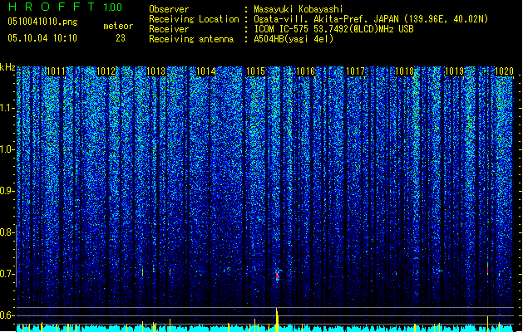
Task: Click the meteor count value 23
Action: point(121,38)
